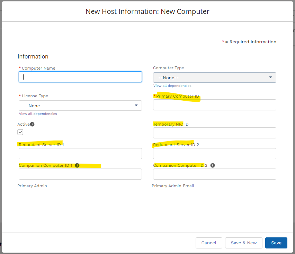295x254 pixels.
Task: Click into the Primary Computer ID field
Action: click(x=214, y=105)
